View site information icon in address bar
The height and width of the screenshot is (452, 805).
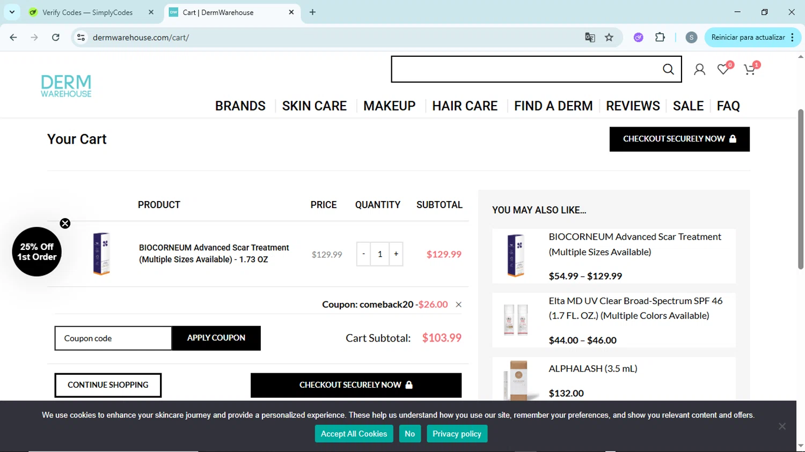coord(81,38)
